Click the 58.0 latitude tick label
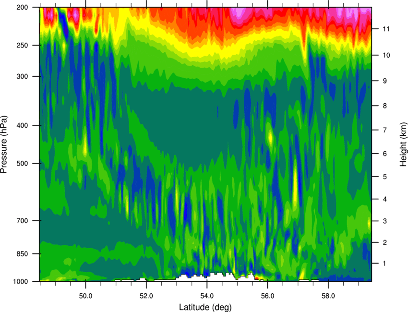Image resolution: width=408 pixels, height=312 pixels. point(328,296)
